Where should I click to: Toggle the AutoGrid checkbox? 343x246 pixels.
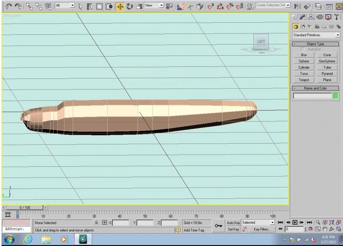[303, 49]
